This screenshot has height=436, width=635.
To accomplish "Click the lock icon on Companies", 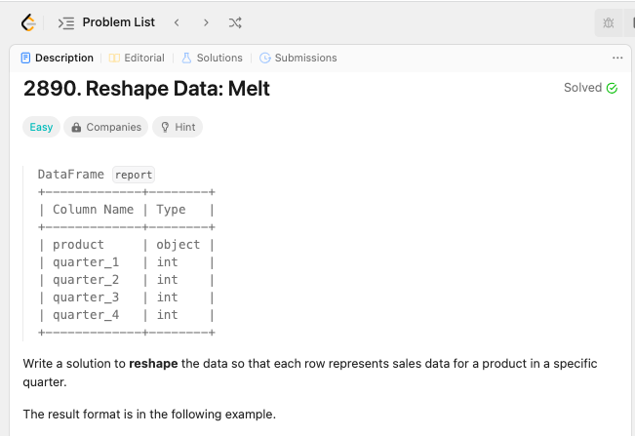I will pyautogui.click(x=77, y=127).
